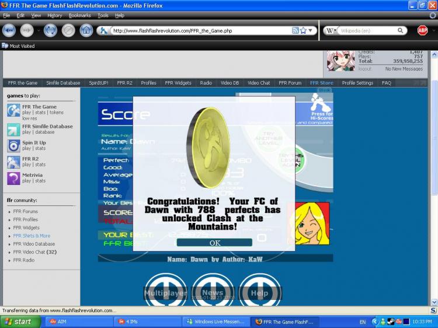Click the logout link near avatar

[x=365, y=69]
